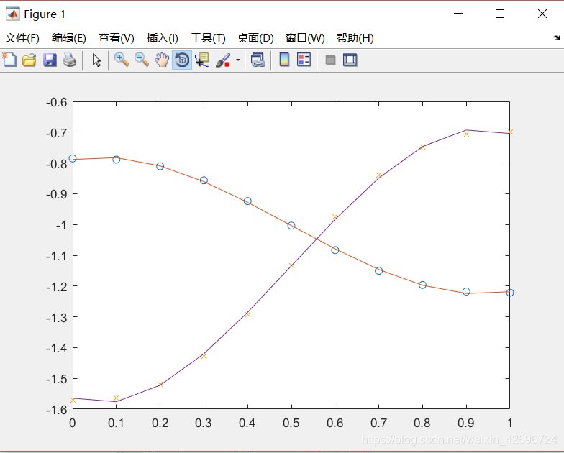Save the figure using the floppy disk icon
564x453 pixels.
coord(50,60)
